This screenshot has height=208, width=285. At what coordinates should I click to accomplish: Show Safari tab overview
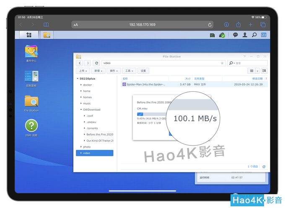pos(263,25)
